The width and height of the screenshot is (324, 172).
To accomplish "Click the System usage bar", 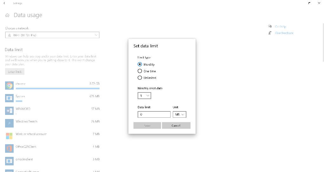I will click(x=19, y=101).
